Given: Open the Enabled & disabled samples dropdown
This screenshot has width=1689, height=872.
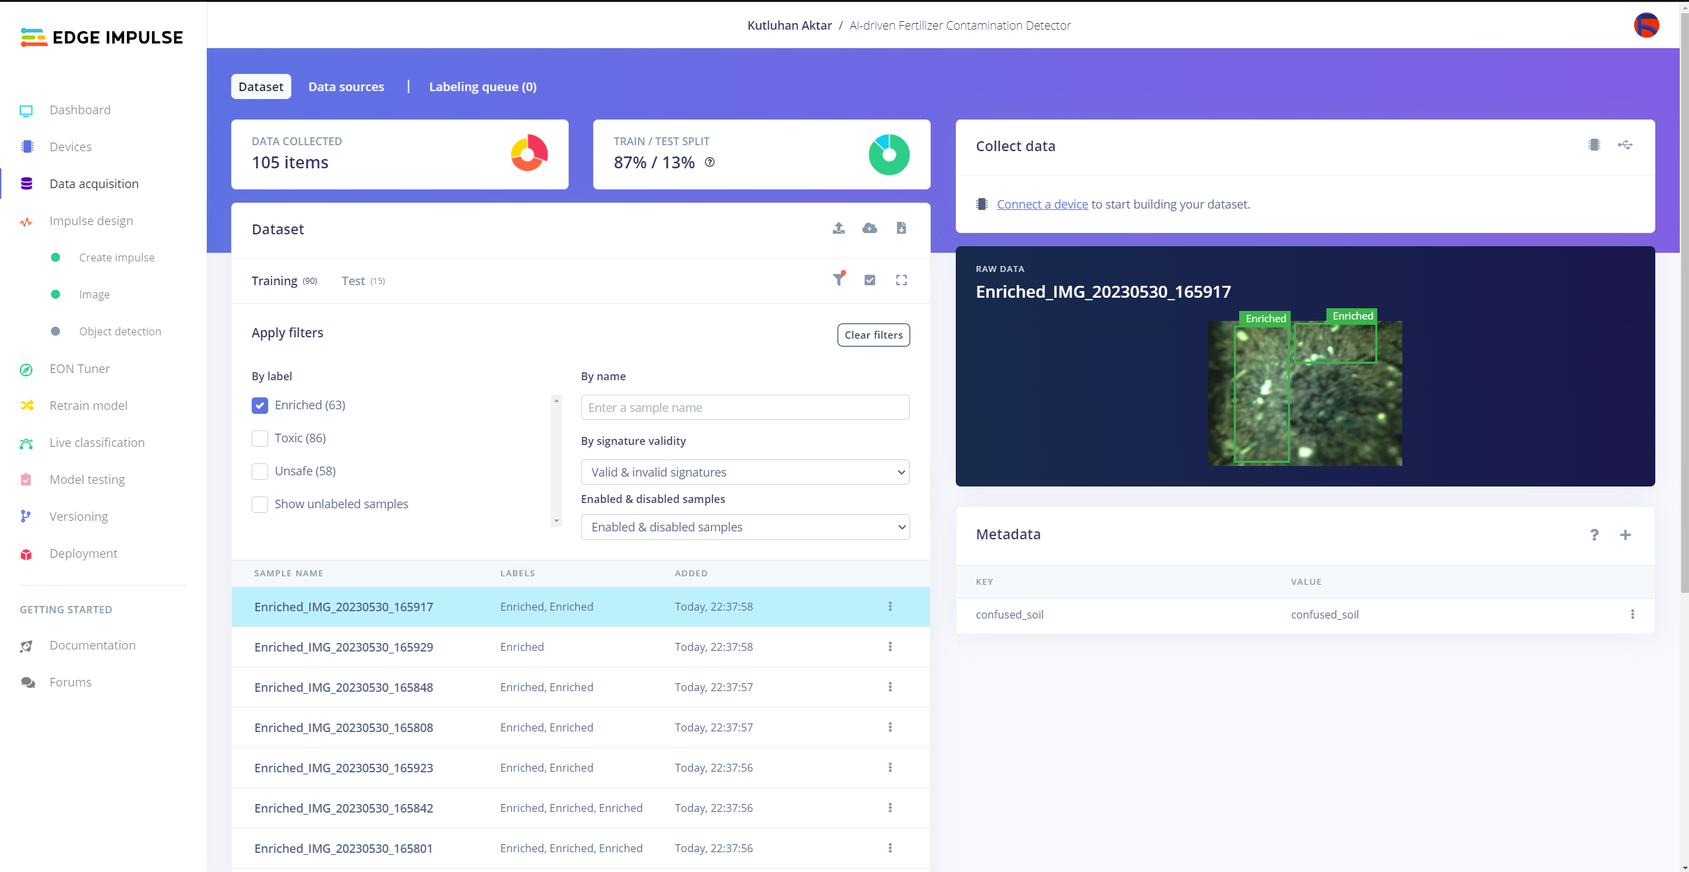Looking at the screenshot, I should tap(744, 527).
